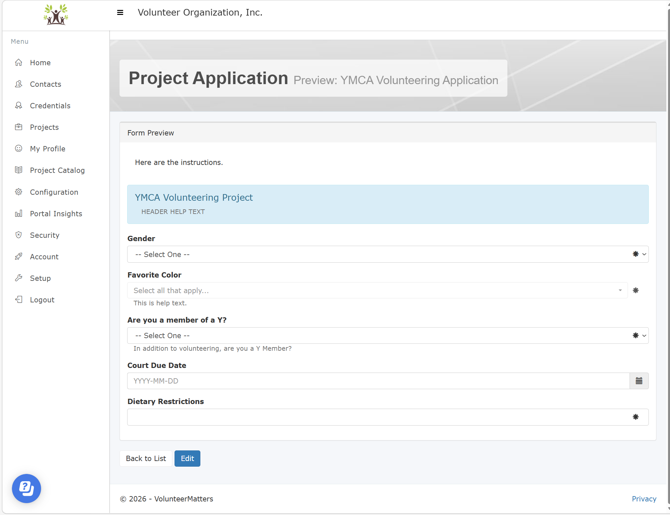Click the Volunteer Organization tree logo
Image resolution: width=670 pixels, height=515 pixels.
[x=56, y=15]
